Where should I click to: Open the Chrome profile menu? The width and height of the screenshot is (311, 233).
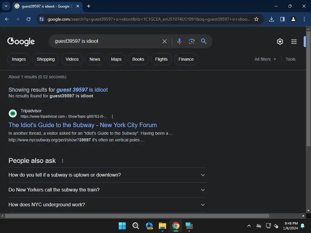(x=293, y=19)
